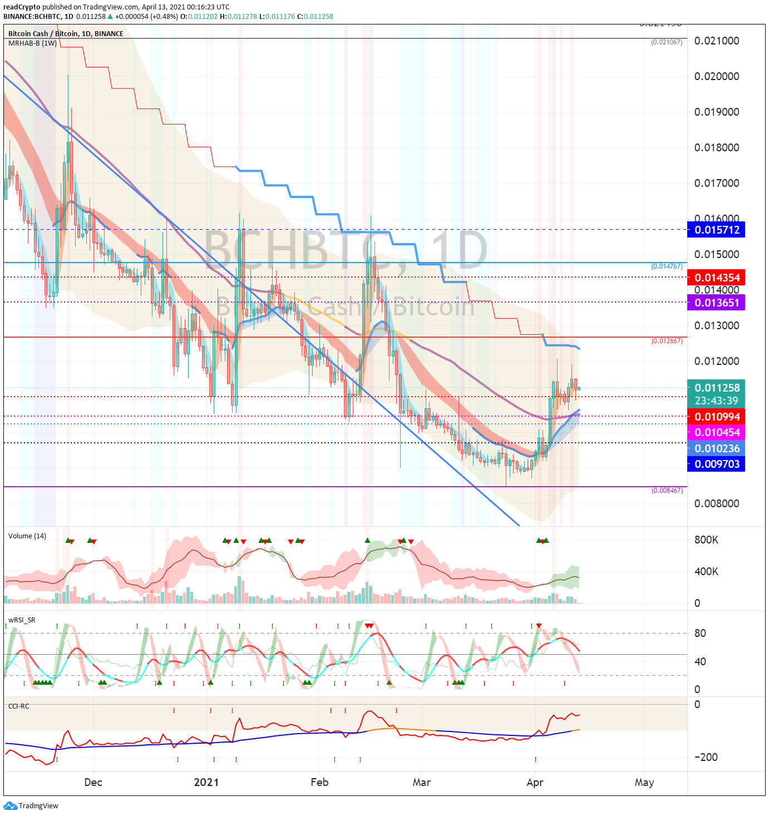Select the MRHAB-B (1W) indicator label

(x=32, y=43)
